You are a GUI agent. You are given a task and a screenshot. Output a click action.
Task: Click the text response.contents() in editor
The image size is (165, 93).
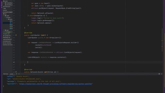tap(58, 57)
